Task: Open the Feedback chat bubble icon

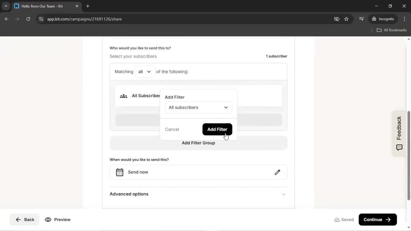Action: pyautogui.click(x=399, y=147)
